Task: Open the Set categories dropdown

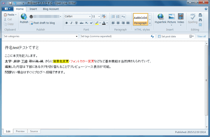Action: [76, 36]
